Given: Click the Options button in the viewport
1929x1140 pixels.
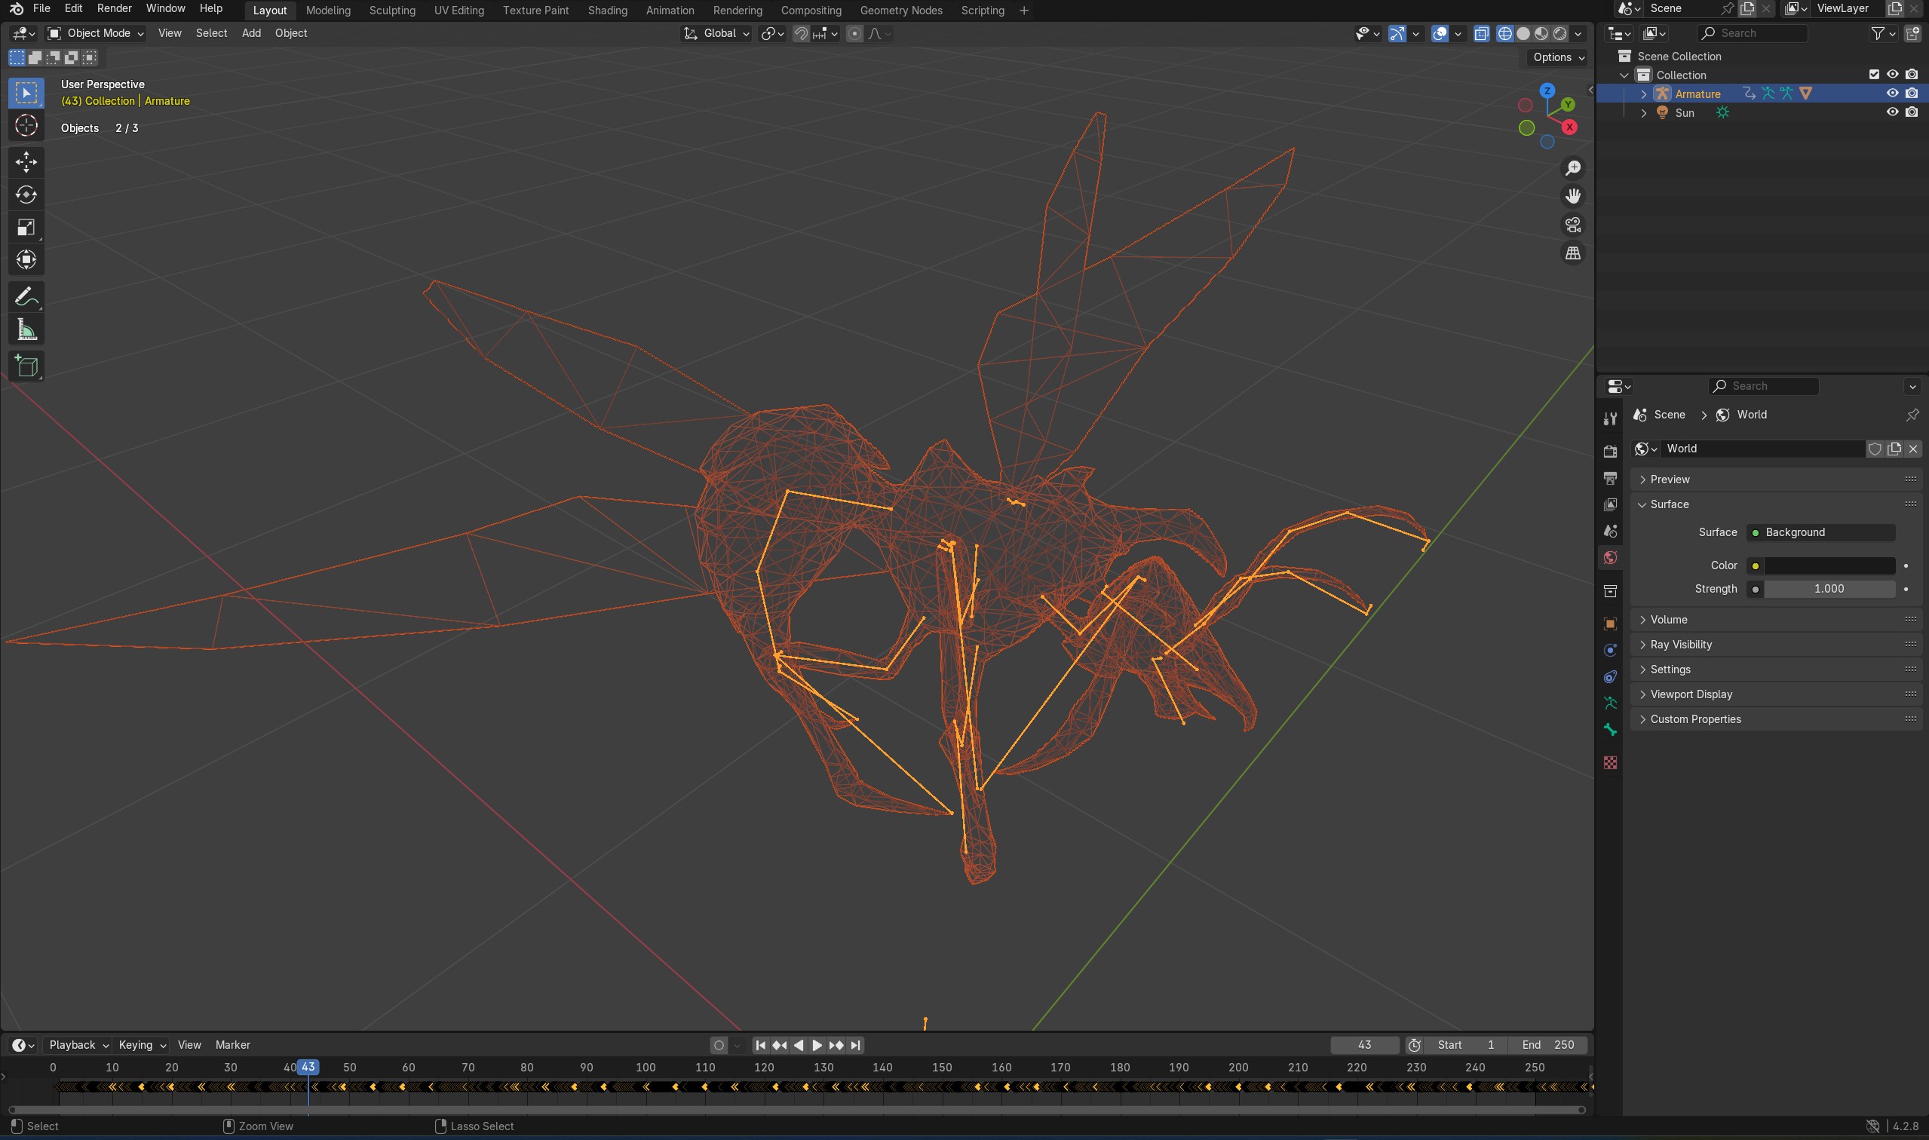Looking at the screenshot, I should [x=1557, y=57].
